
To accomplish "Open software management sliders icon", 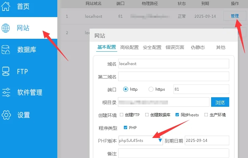I will (6, 93).
